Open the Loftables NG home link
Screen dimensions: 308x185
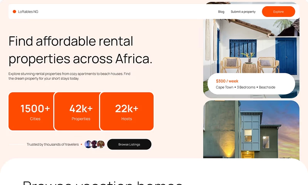pos(28,12)
